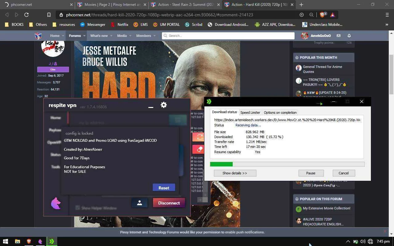
Task: Reload the page in the browser
Action: point(26,15)
